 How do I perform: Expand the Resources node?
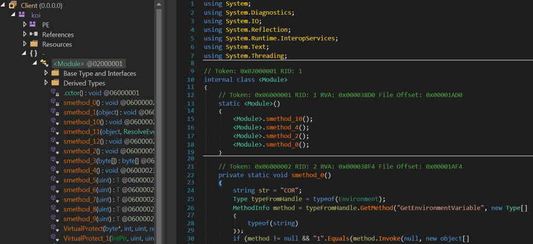pos(25,44)
